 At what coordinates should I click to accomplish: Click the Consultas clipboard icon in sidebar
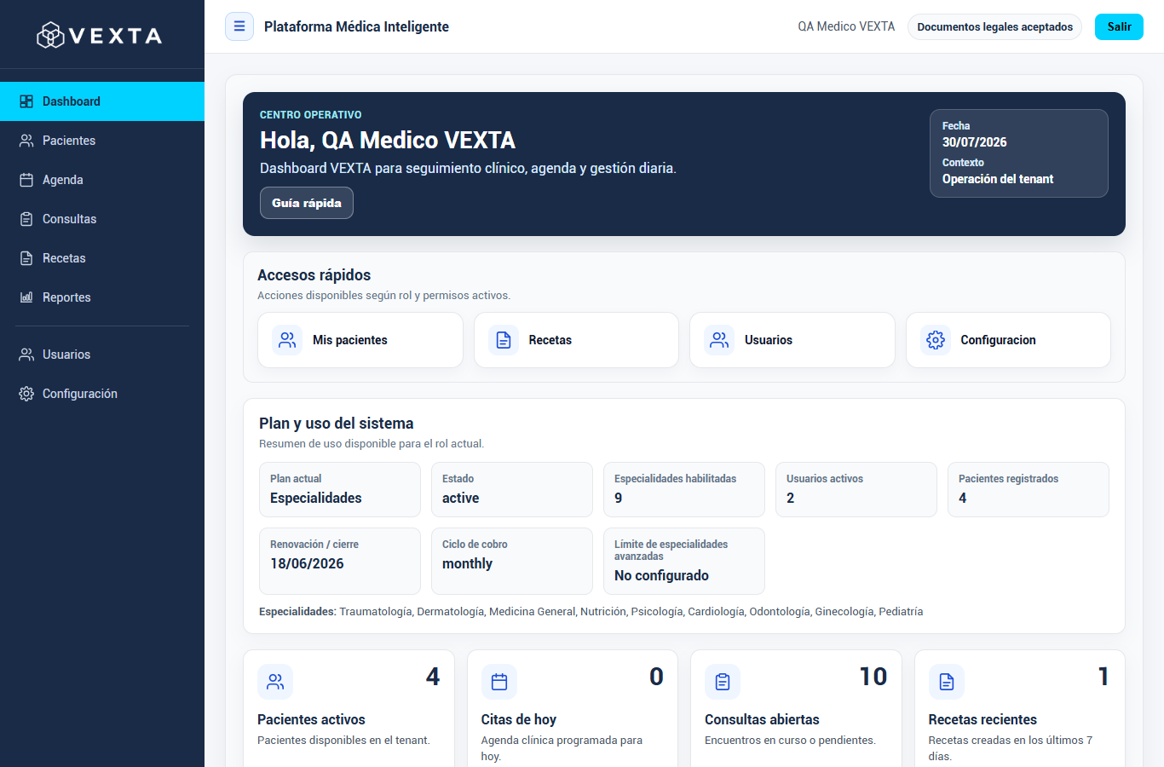26,219
